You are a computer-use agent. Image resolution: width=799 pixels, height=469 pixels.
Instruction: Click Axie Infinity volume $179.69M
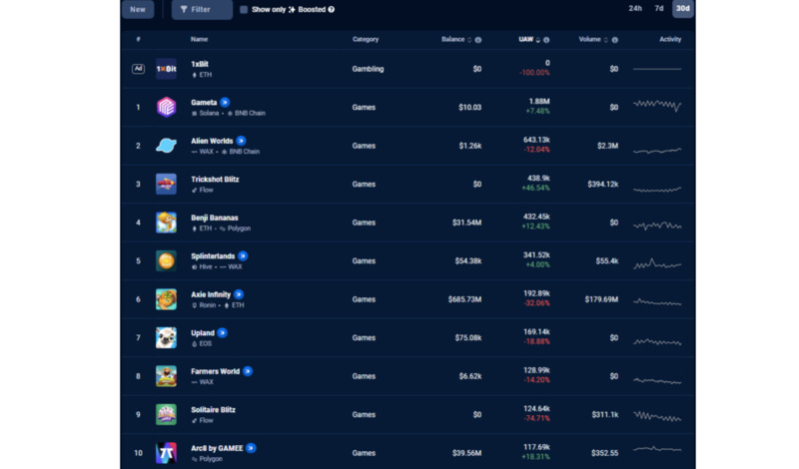pos(602,299)
